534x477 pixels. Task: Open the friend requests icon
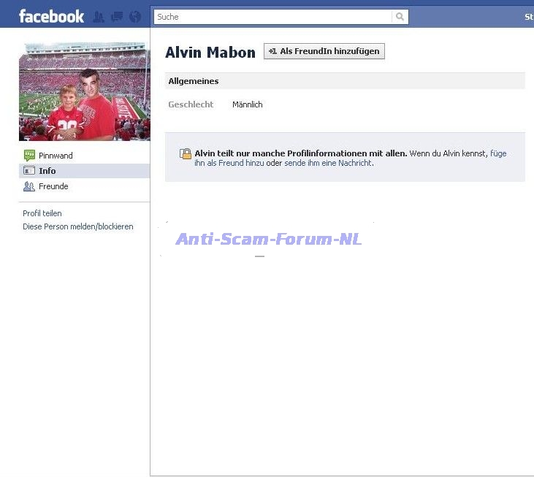click(x=99, y=17)
